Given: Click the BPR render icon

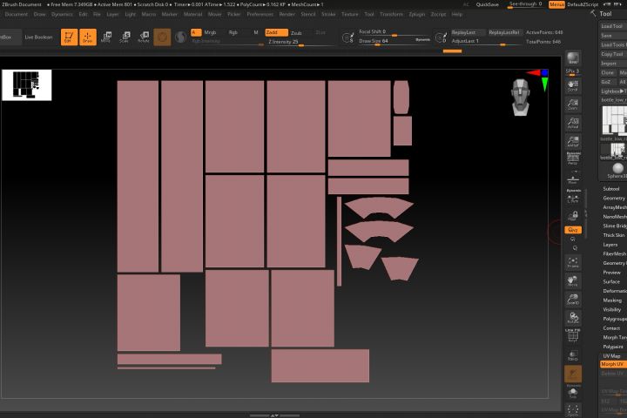Looking at the screenshot, I should pos(572,59).
